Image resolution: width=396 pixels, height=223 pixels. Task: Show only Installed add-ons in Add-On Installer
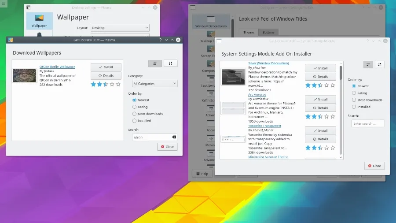pos(354,107)
